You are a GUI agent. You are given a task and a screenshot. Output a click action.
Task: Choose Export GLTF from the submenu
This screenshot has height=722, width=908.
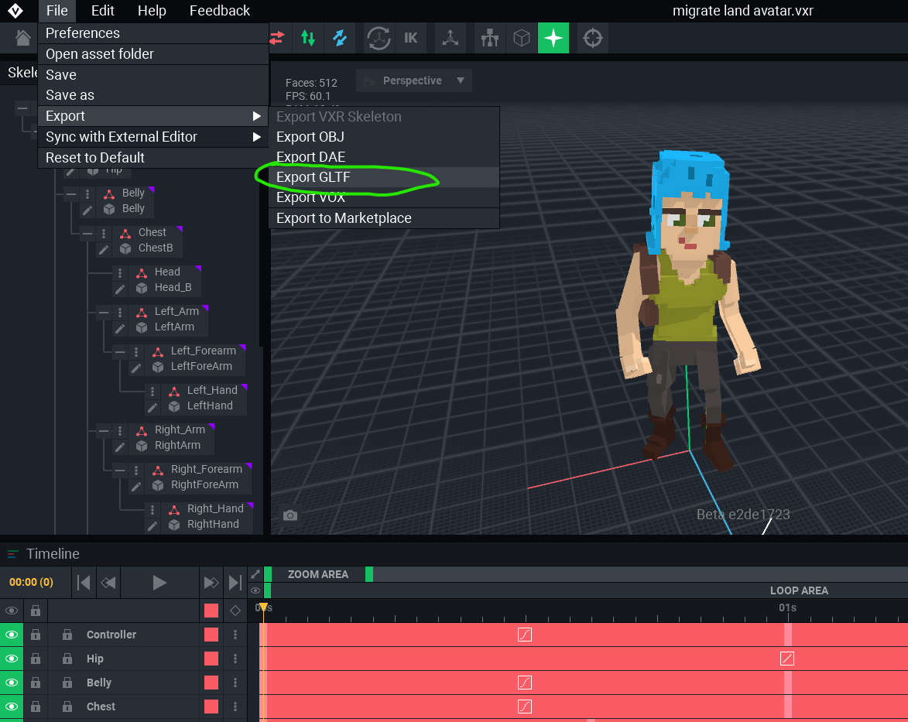(x=313, y=177)
